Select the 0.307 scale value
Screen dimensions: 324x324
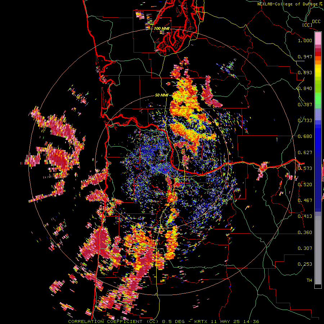point(305,248)
